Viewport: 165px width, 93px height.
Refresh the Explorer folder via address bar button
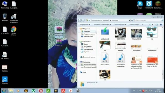[132, 20]
